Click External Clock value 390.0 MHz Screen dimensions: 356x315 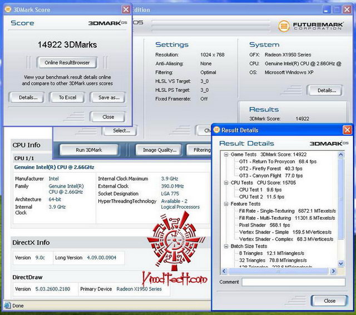coord(172,186)
